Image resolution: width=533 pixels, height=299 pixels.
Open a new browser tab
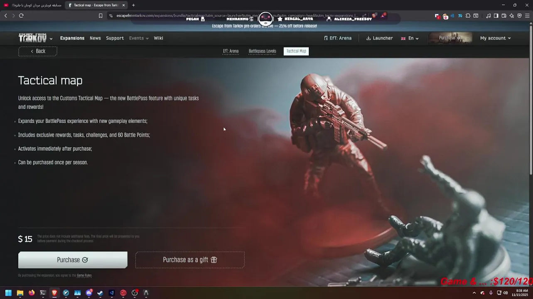pyautogui.click(x=133, y=5)
